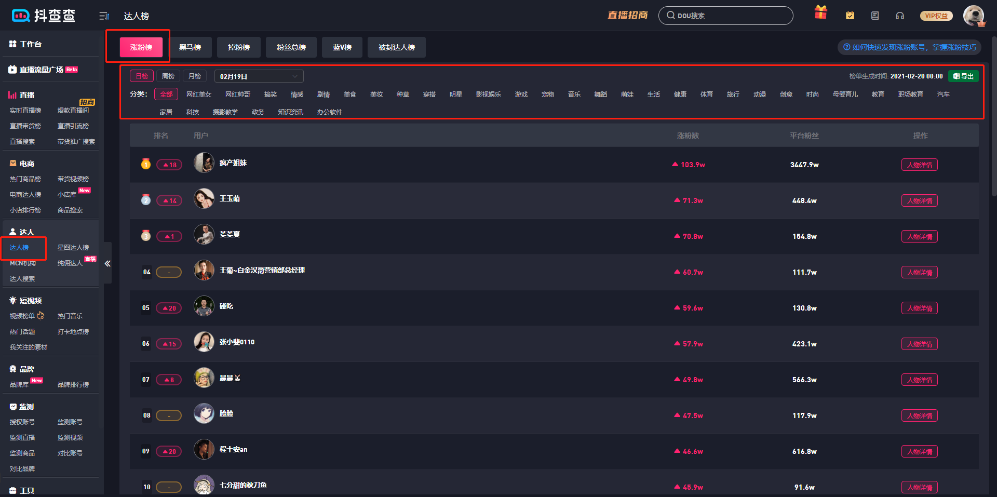
Task: Click the 抖查查 logo
Action: pos(44,16)
